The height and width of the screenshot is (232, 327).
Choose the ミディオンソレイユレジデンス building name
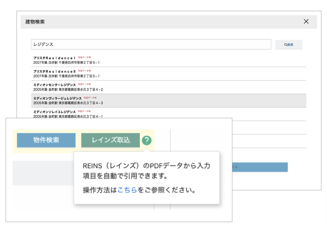[x=54, y=112]
